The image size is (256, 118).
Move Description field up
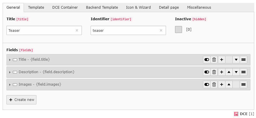tap(229, 72)
